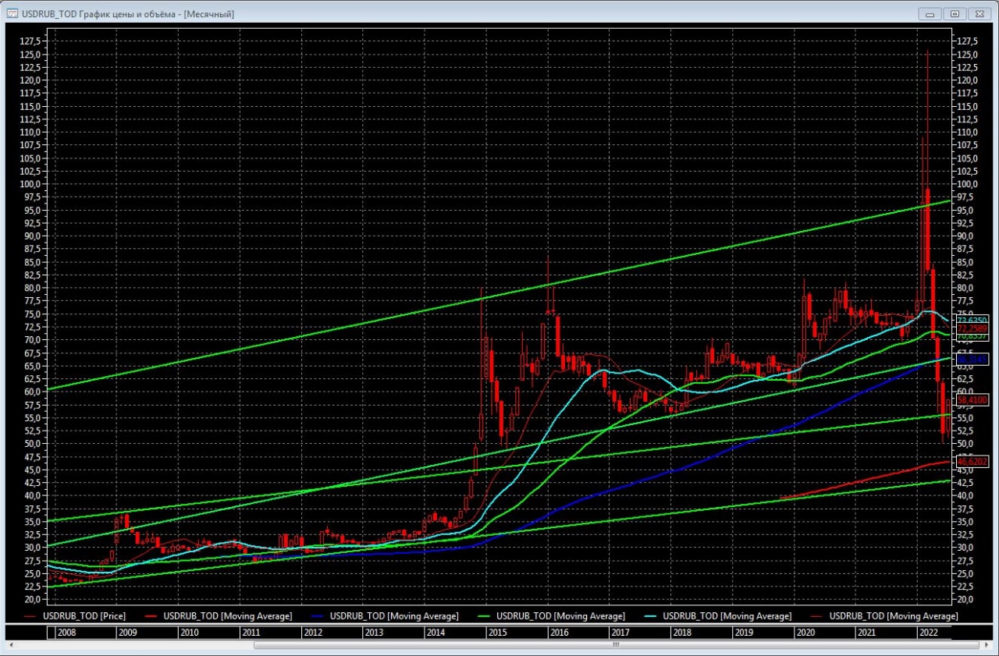Click the 2021 year label on the timeline
Image resolution: width=999 pixels, height=656 pixels.
(x=868, y=633)
